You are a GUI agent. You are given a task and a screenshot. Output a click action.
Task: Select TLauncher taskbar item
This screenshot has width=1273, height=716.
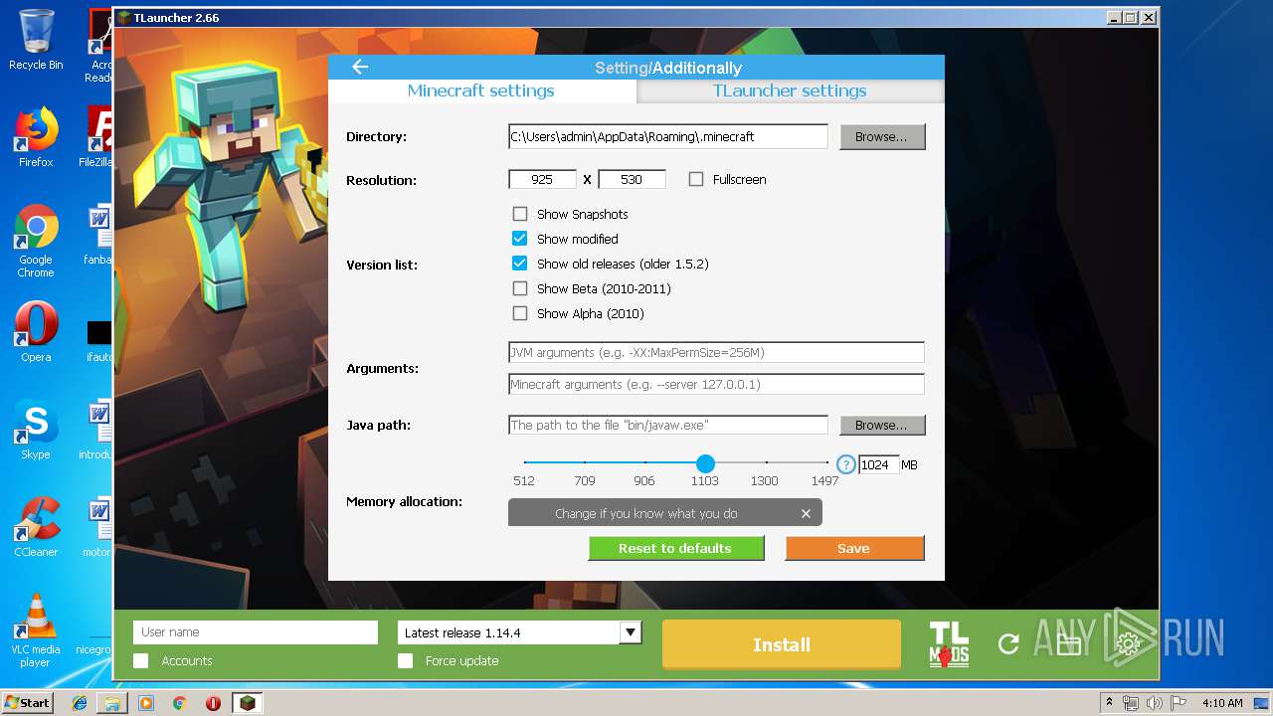[x=247, y=703]
